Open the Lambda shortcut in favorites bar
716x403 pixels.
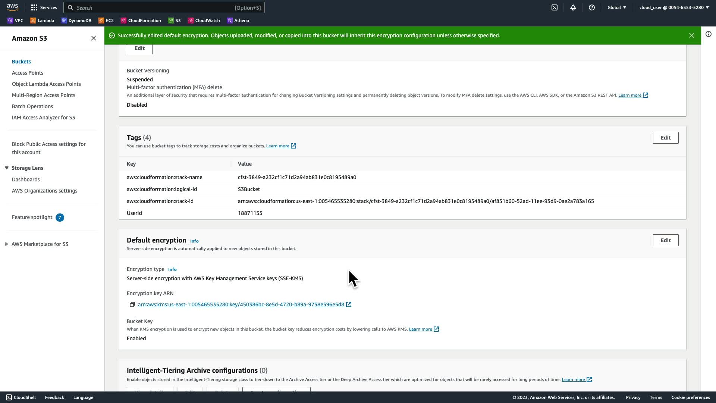click(42, 21)
